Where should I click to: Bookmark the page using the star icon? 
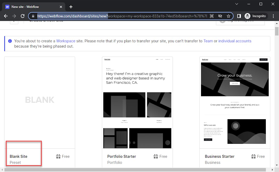[x=229, y=16]
